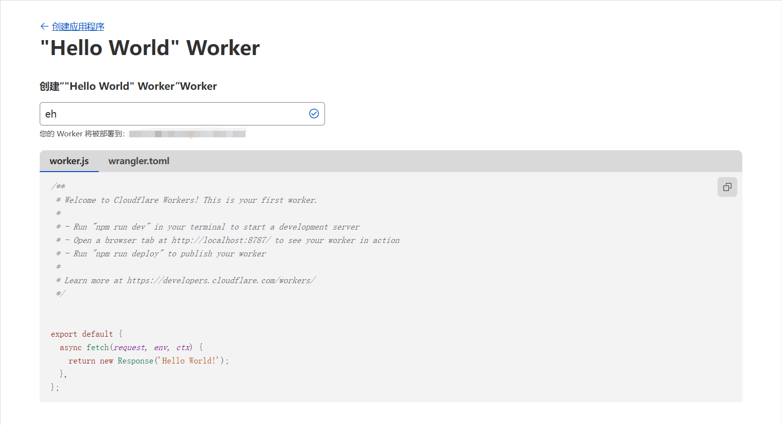
Task: Open the 创建应用程序 link
Action: coord(78,26)
